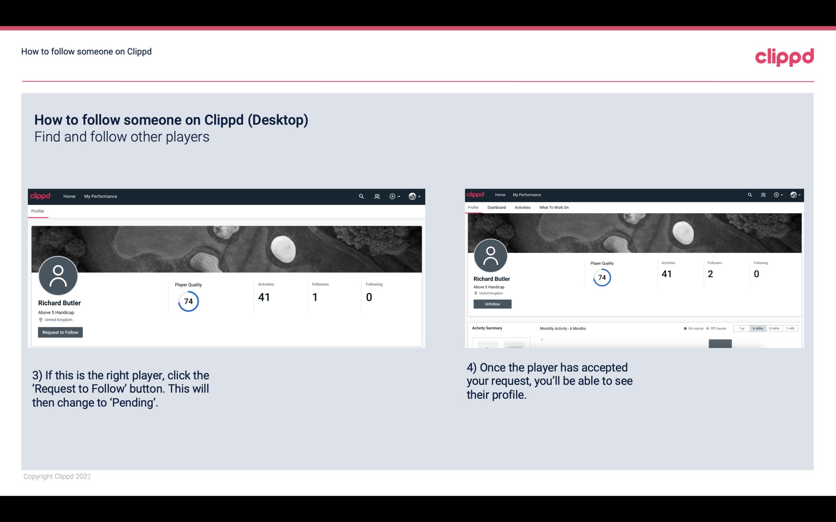The height and width of the screenshot is (522, 836).
Task: Click the 'Unfollow' button on accepted profile
Action: [x=492, y=304]
